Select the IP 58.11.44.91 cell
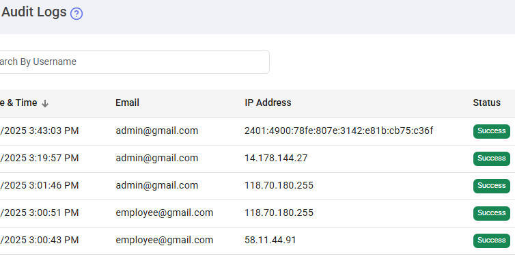Screen dimensions: 515x261 coord(270,240)
